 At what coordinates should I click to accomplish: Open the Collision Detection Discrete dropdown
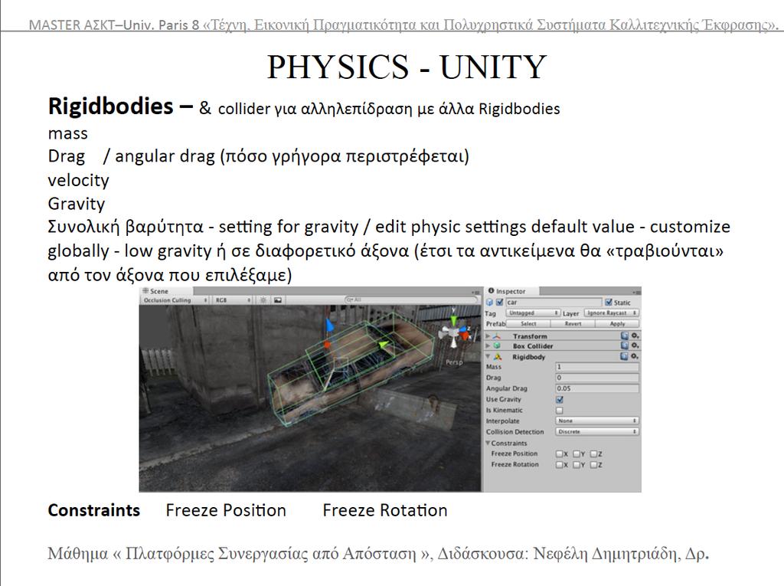[x=597, y=431]
